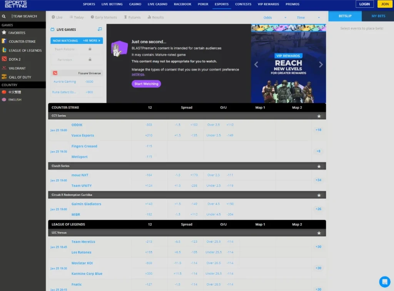Open the Racebook menu item
Screen dimensions: 394x291
(182, 4)
